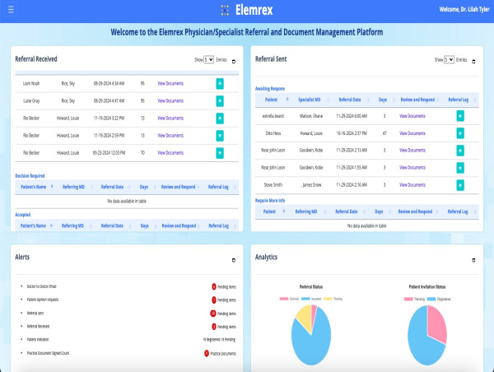Screen dimensions: 494x372
Task: Sort Accepted table by Referral Date
Action: (x=112, y=226)
